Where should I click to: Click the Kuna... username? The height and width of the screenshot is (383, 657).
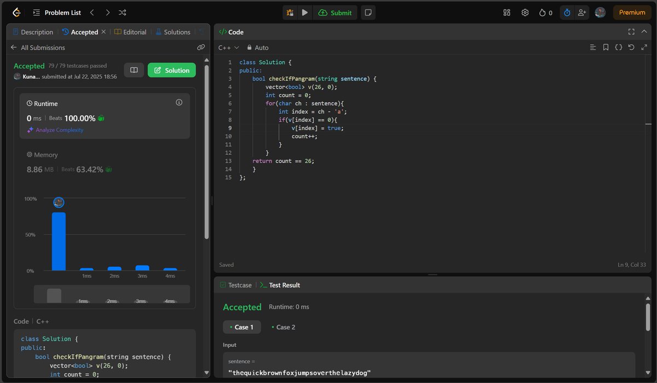[x=31, y=77]
